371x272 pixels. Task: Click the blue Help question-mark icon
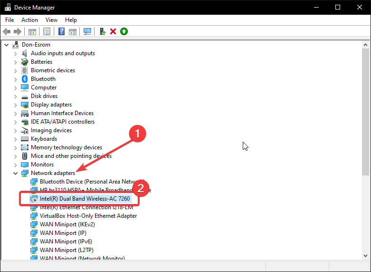click(61, 31)
